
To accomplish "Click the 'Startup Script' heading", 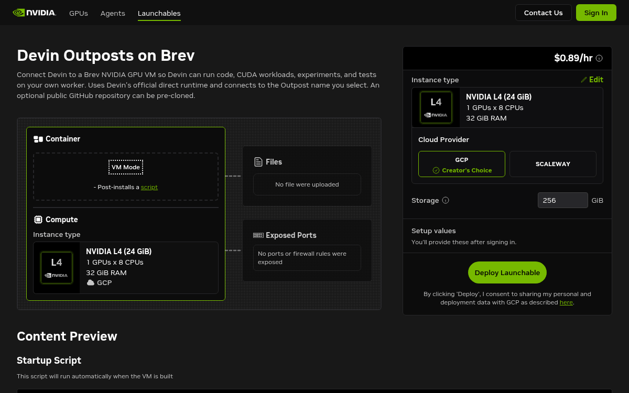I will pos(49,361).
